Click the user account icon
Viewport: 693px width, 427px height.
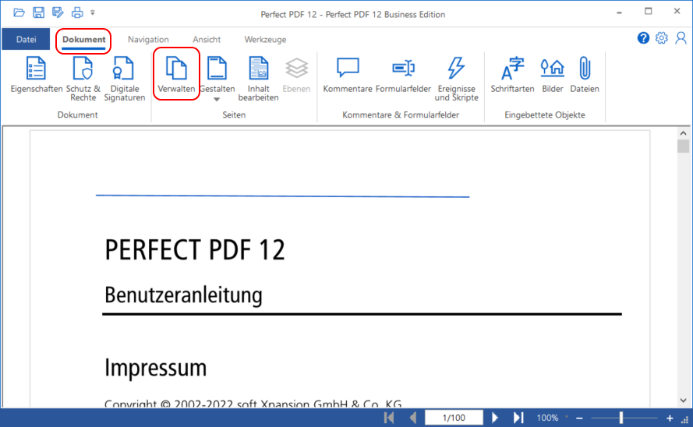click(681, 38)
